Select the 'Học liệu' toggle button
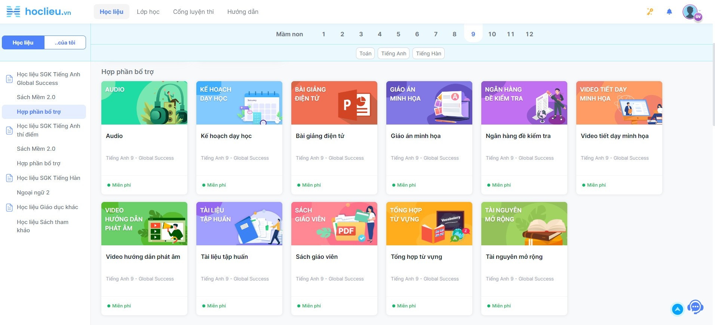 (23, 43)
